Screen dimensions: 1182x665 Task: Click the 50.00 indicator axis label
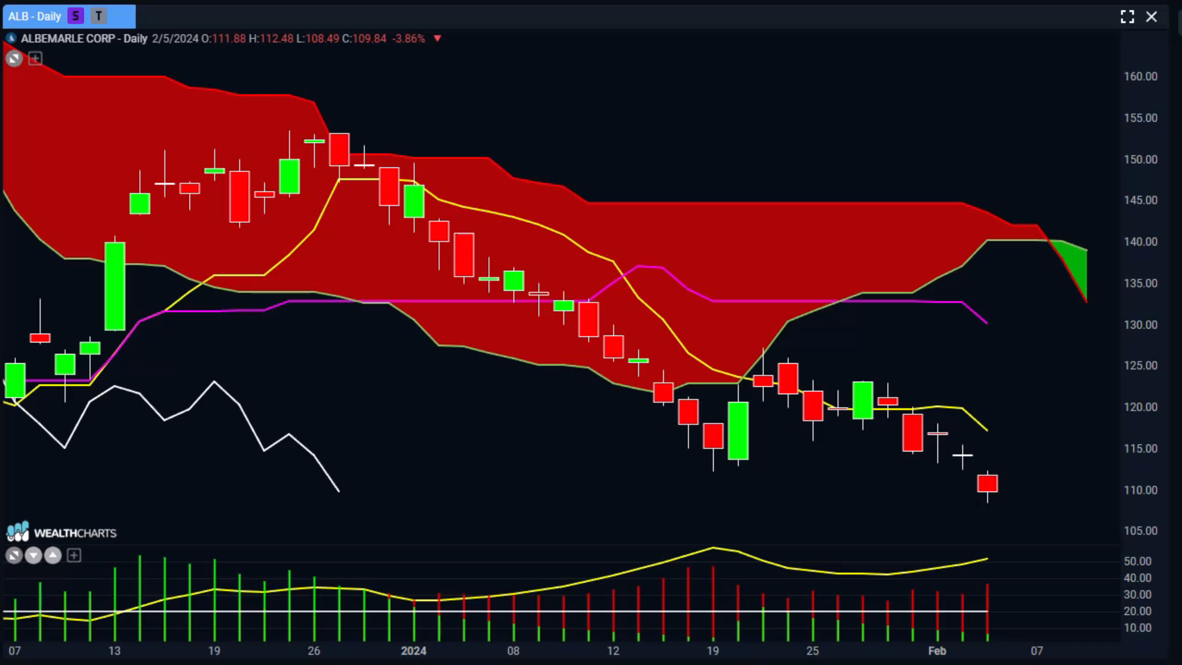[x=1138, y=561]
